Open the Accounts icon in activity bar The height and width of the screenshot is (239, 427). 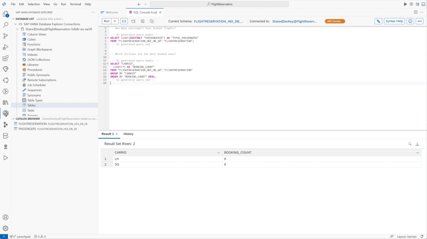(x=5, y=217)
